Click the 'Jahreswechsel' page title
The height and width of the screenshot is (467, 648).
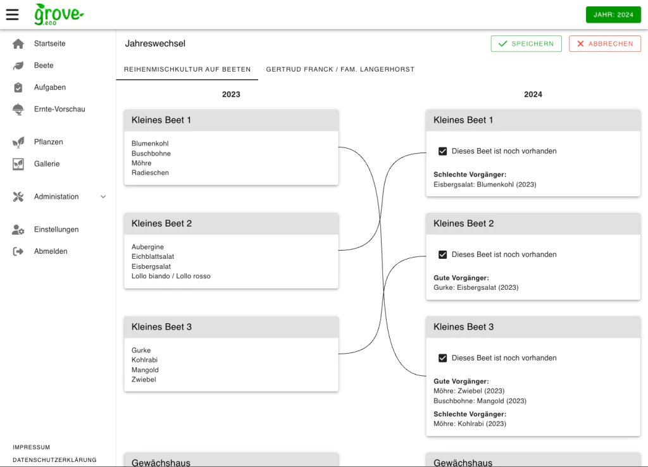click(156, 44)
